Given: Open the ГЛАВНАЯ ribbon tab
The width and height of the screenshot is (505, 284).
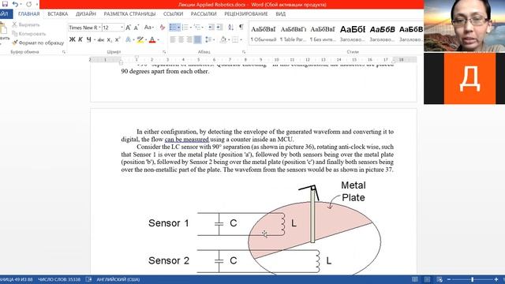Looking at the screenshot, I should tap(29, 14).
